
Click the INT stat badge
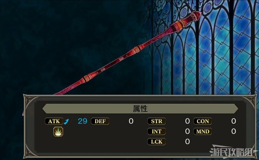point(157,132)
